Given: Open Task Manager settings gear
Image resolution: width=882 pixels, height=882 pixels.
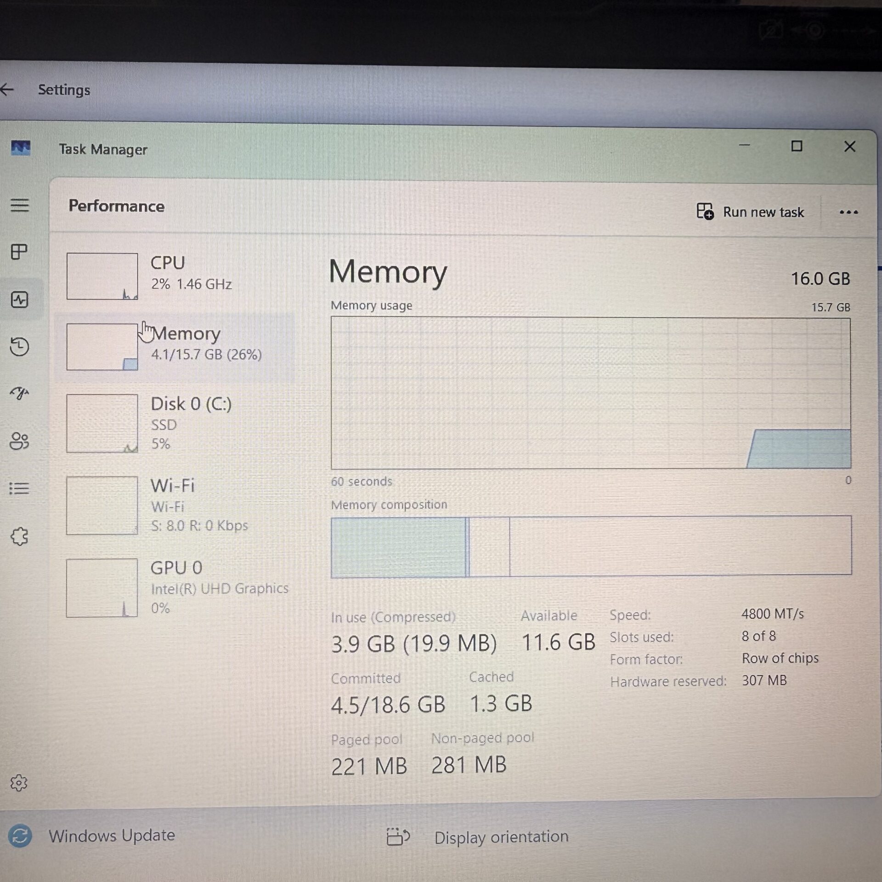Looking at the screenshot, I should [19, 783].
